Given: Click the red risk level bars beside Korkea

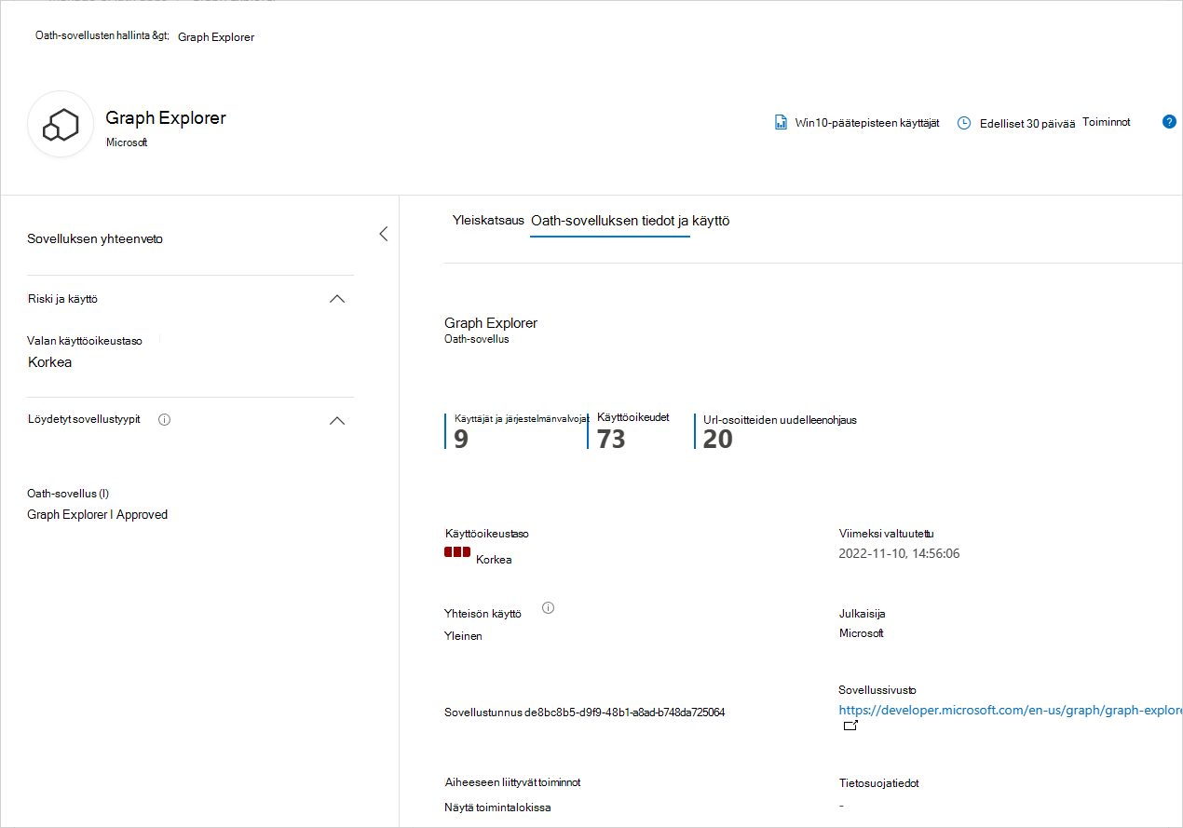Looking at the screenshot, I should click(x=456, y=551).
